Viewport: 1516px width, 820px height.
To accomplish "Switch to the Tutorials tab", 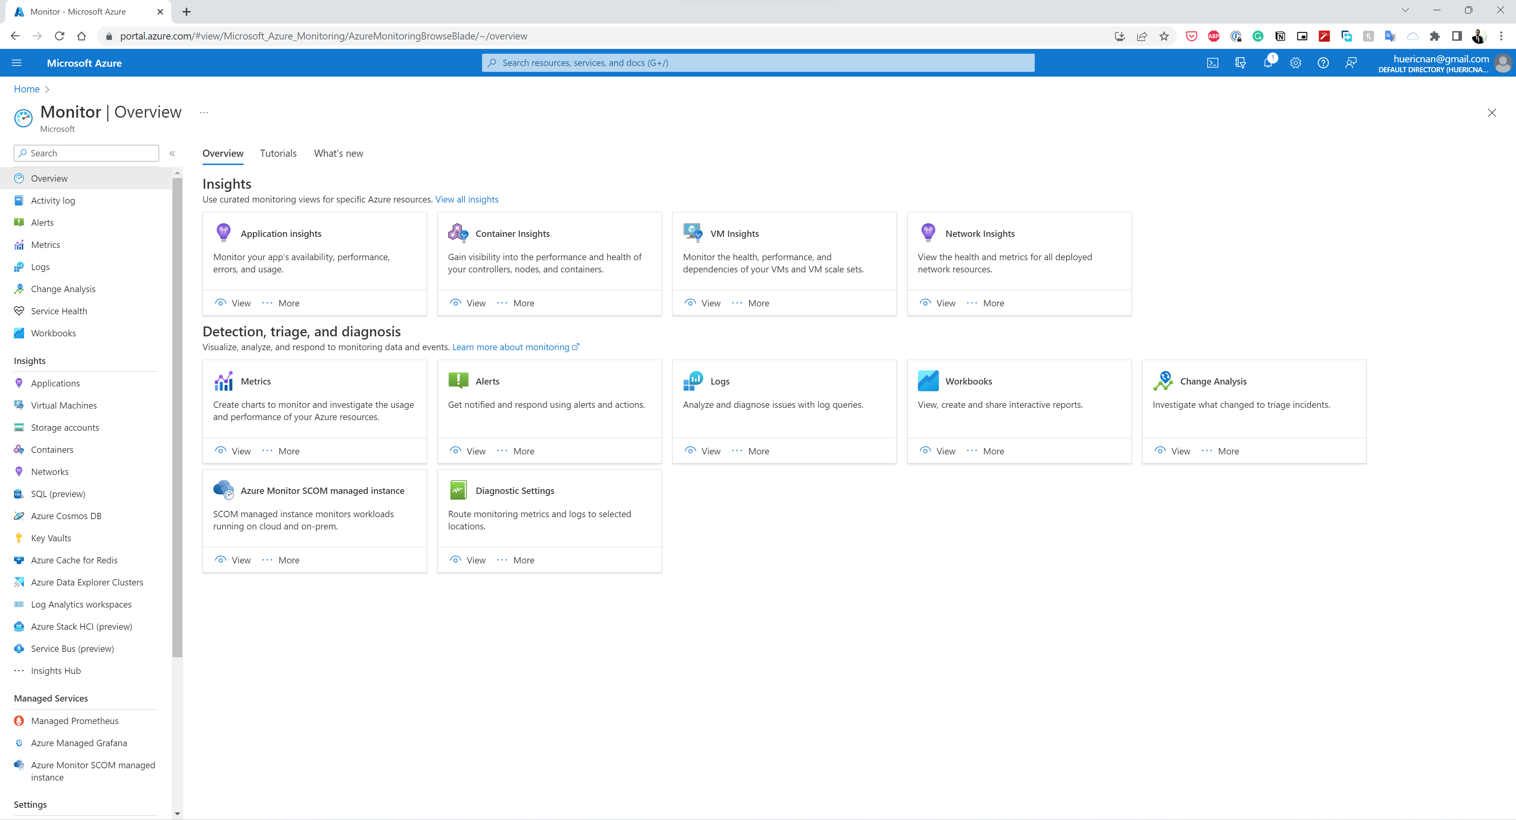I will coord(278,153).
